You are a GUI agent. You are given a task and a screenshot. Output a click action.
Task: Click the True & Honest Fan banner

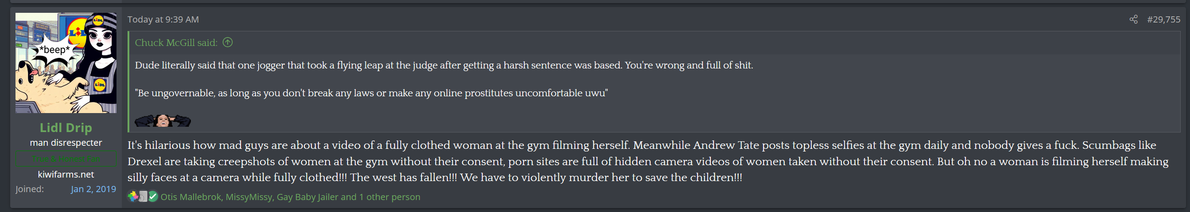(x=66, y=159)
